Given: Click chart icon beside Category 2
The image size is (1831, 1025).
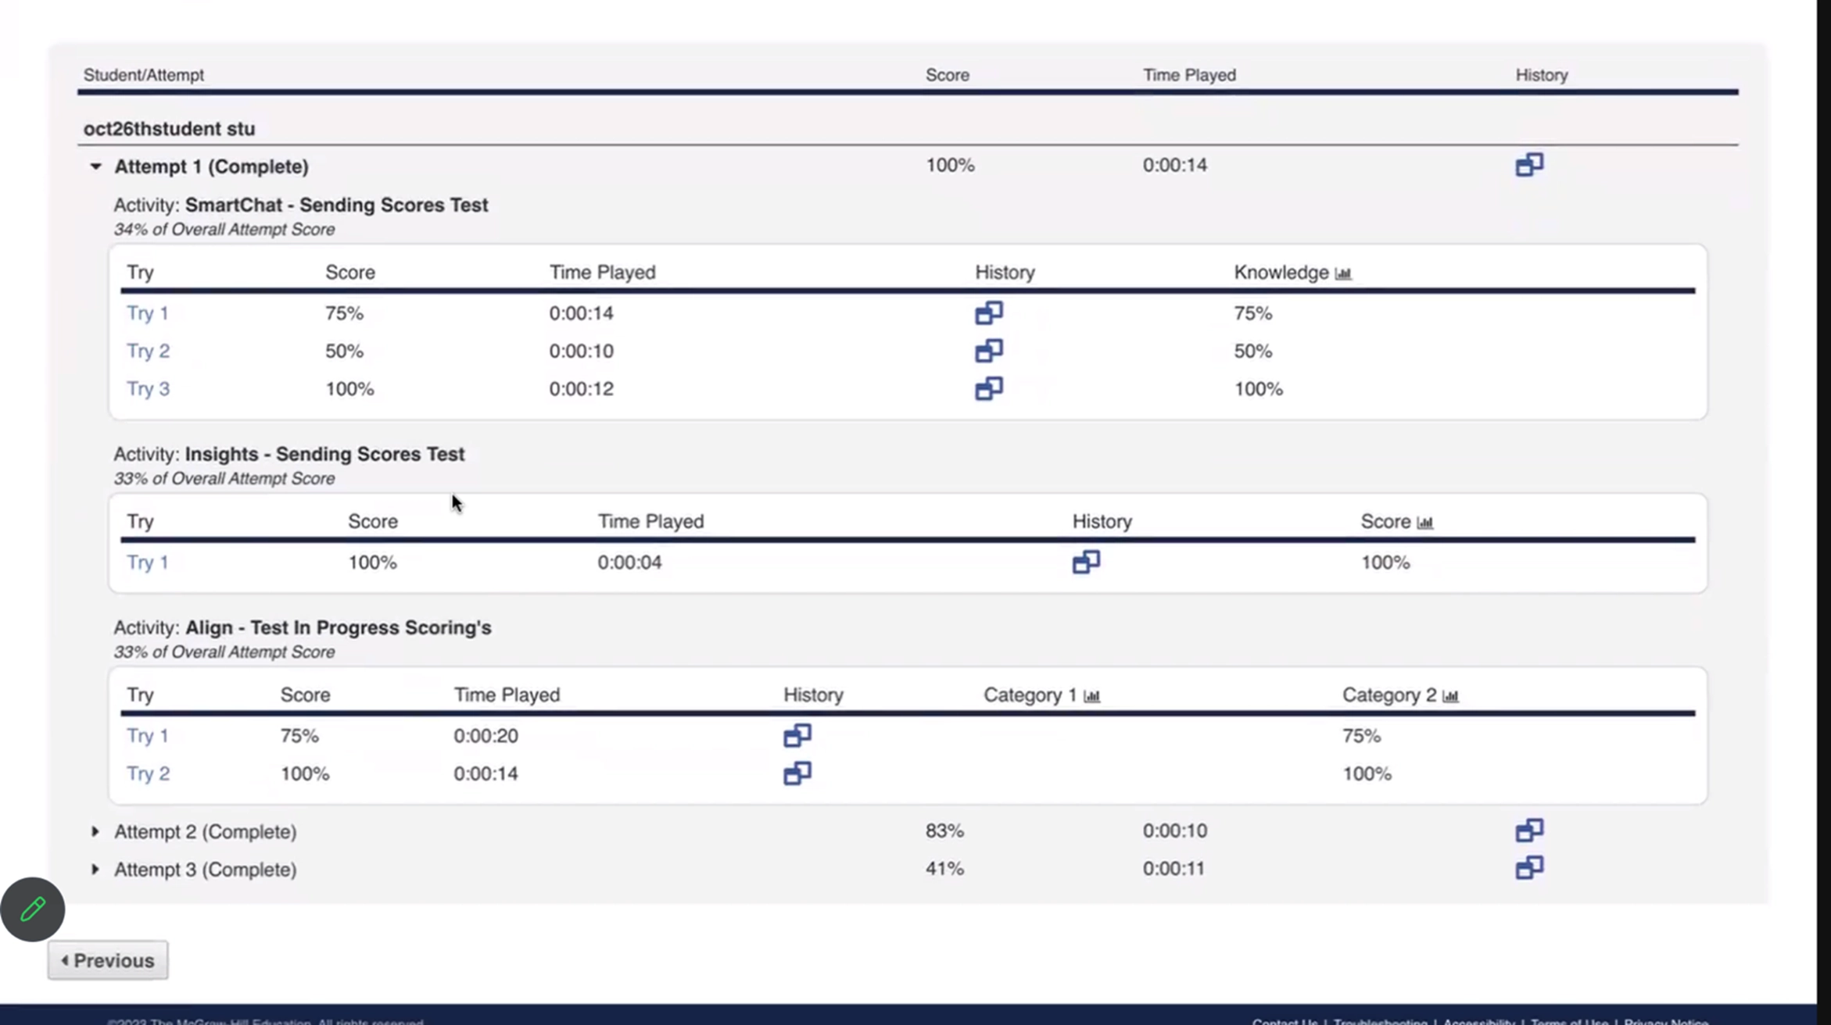Looking at the screenshot, I should [x=1451, y=696].
